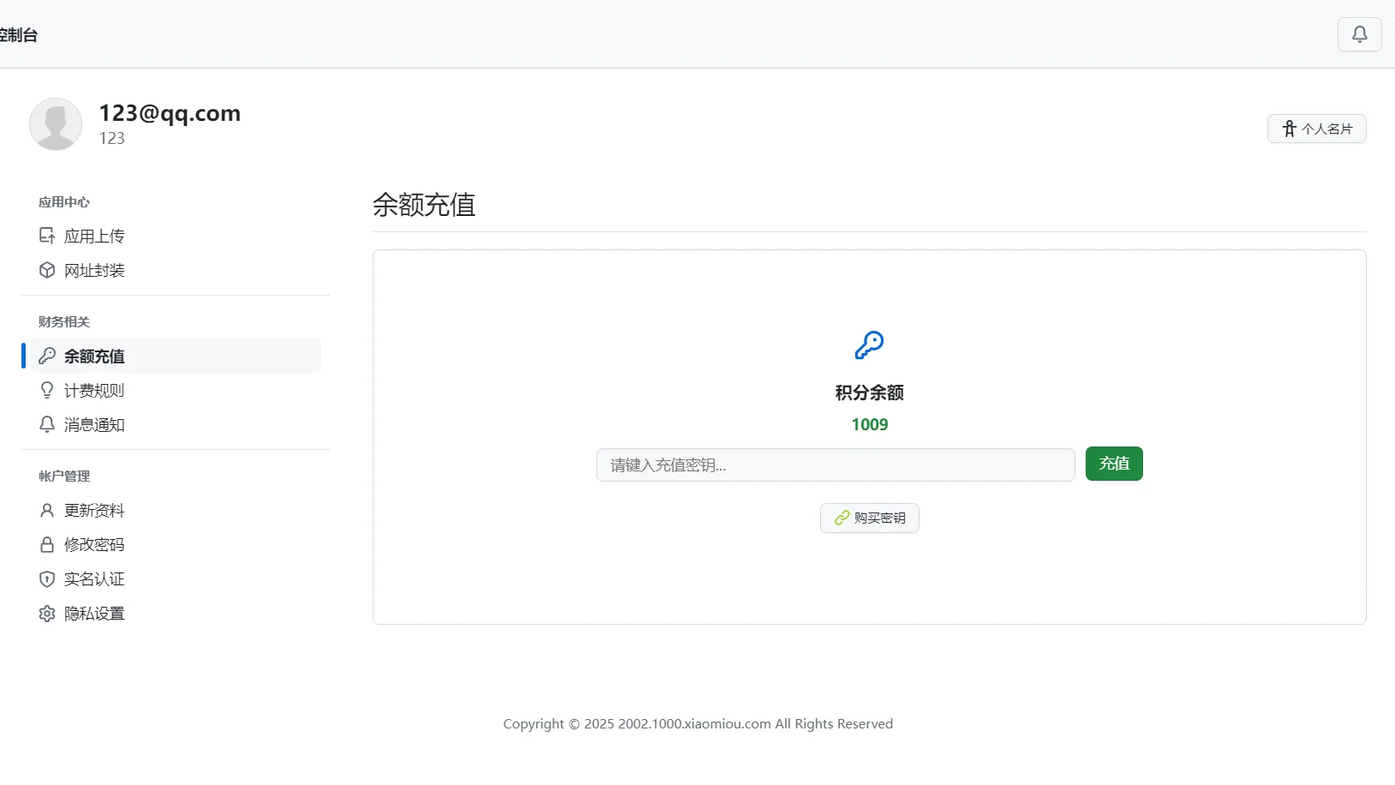Click the 控制台 header title
1395x785 pixels.
pos(19,35)
